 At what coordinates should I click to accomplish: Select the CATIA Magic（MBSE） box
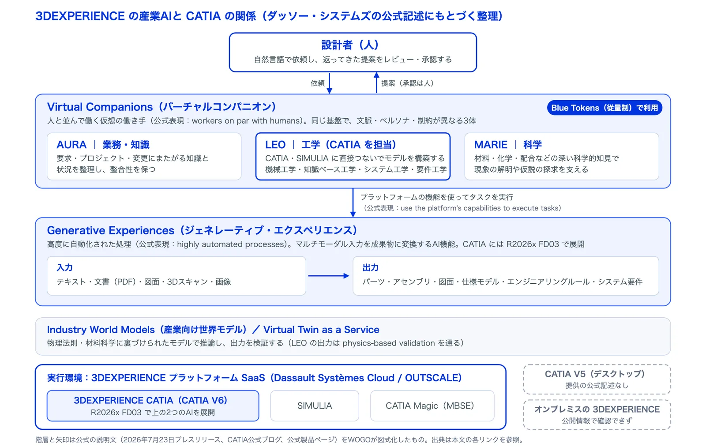click(x=432, y=406)
